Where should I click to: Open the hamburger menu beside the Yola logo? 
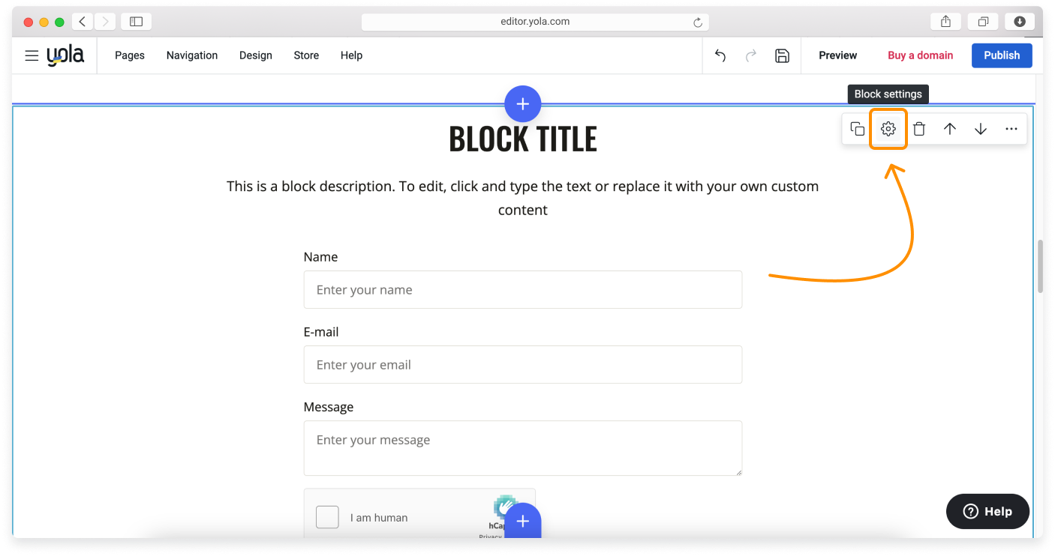click(31, 55)
